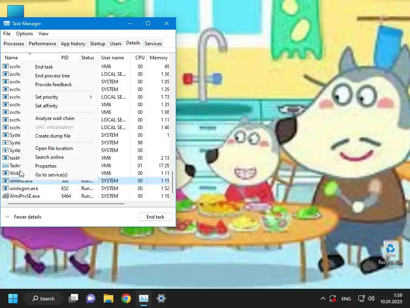Click the winlogon.exe process icon

tap(6, 188)
